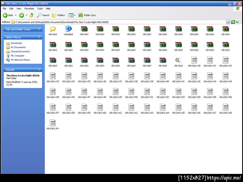Viewport: 243px width, 182px height.
Task: Click the rld-s3e3.r55 file name label
Action: click(x=210, y=97)
